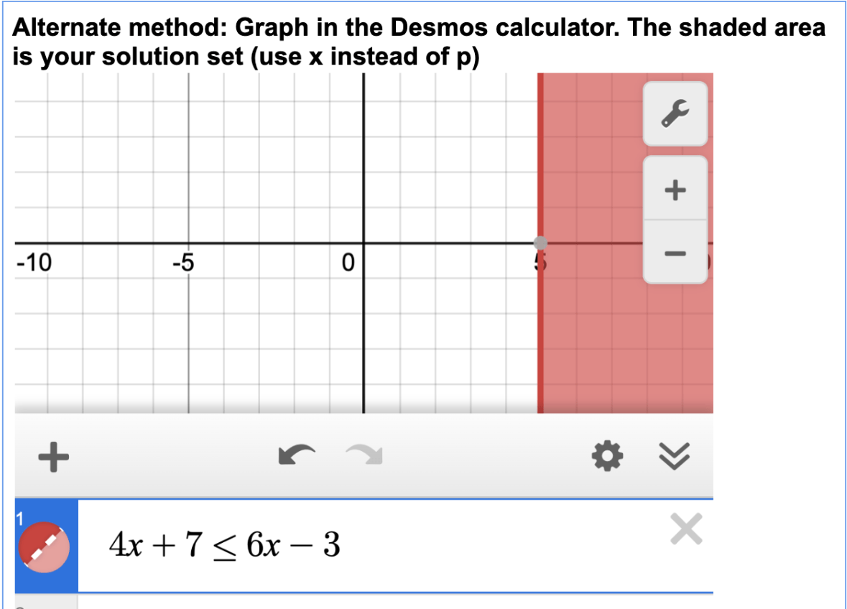Redo the last undone action

(365, 455)
